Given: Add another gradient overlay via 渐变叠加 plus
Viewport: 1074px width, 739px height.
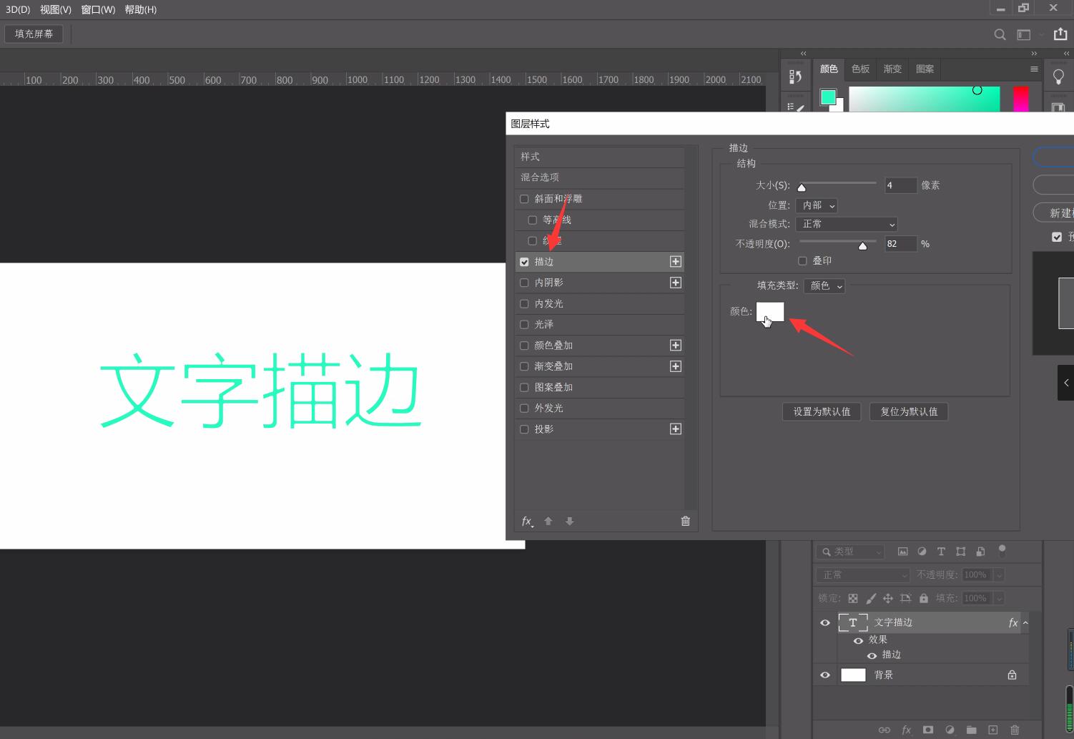Looking at the screenshot, I should click(x=675, y=366).
